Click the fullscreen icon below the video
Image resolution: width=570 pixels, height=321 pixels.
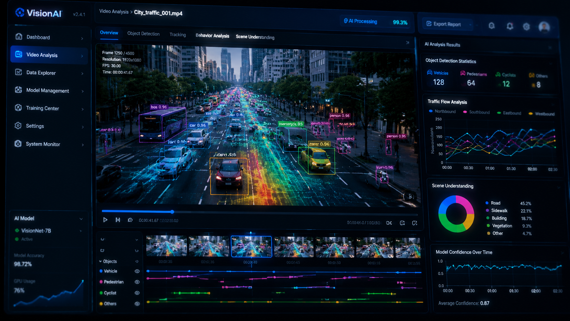coord(415,223)
